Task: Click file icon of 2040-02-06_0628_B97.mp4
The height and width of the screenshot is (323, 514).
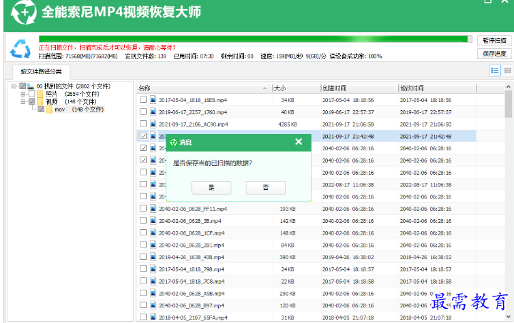Action: click(x=153, y=305)
